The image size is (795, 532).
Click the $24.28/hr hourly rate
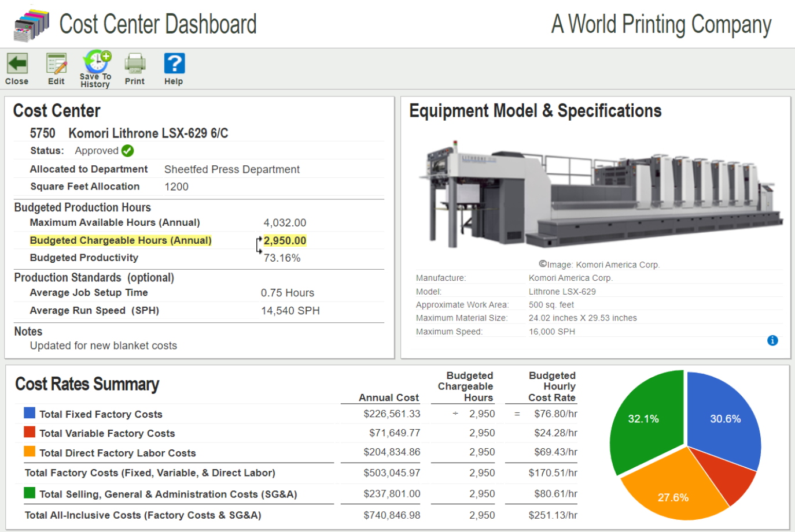(x=555, y=433)
